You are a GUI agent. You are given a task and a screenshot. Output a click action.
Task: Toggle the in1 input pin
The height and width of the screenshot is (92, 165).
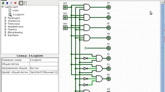point(65,18)
